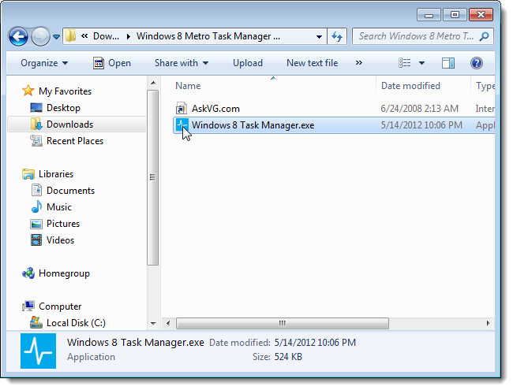Click the folder icon in the address bar

(x=70, y=36)
